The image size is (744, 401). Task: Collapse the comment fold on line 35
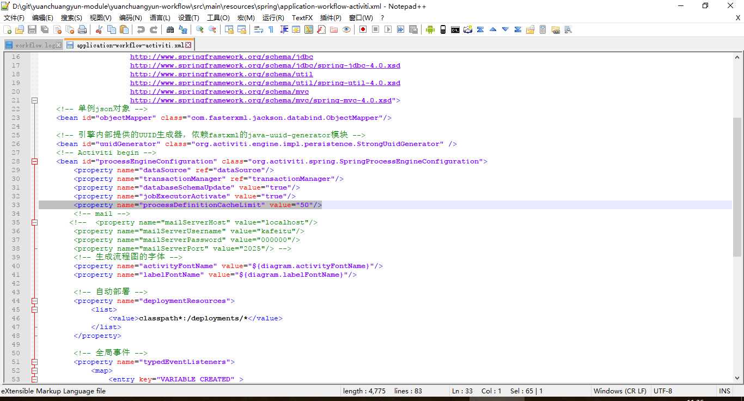(35, 222)
